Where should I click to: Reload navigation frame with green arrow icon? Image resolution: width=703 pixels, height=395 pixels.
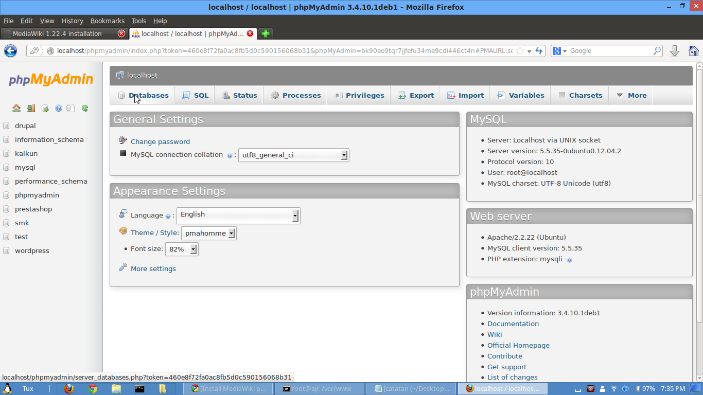(x=85, y=108)
